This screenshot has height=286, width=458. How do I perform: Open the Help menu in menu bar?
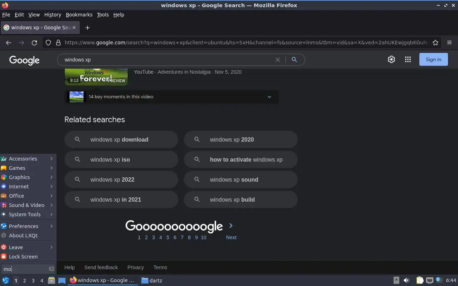click(x=119, y=15)
